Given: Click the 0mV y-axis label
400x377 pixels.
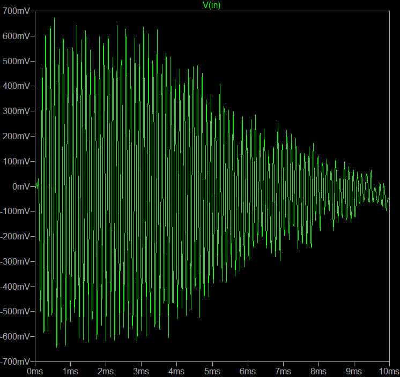Looking at the screenshot, I should 21,186.
